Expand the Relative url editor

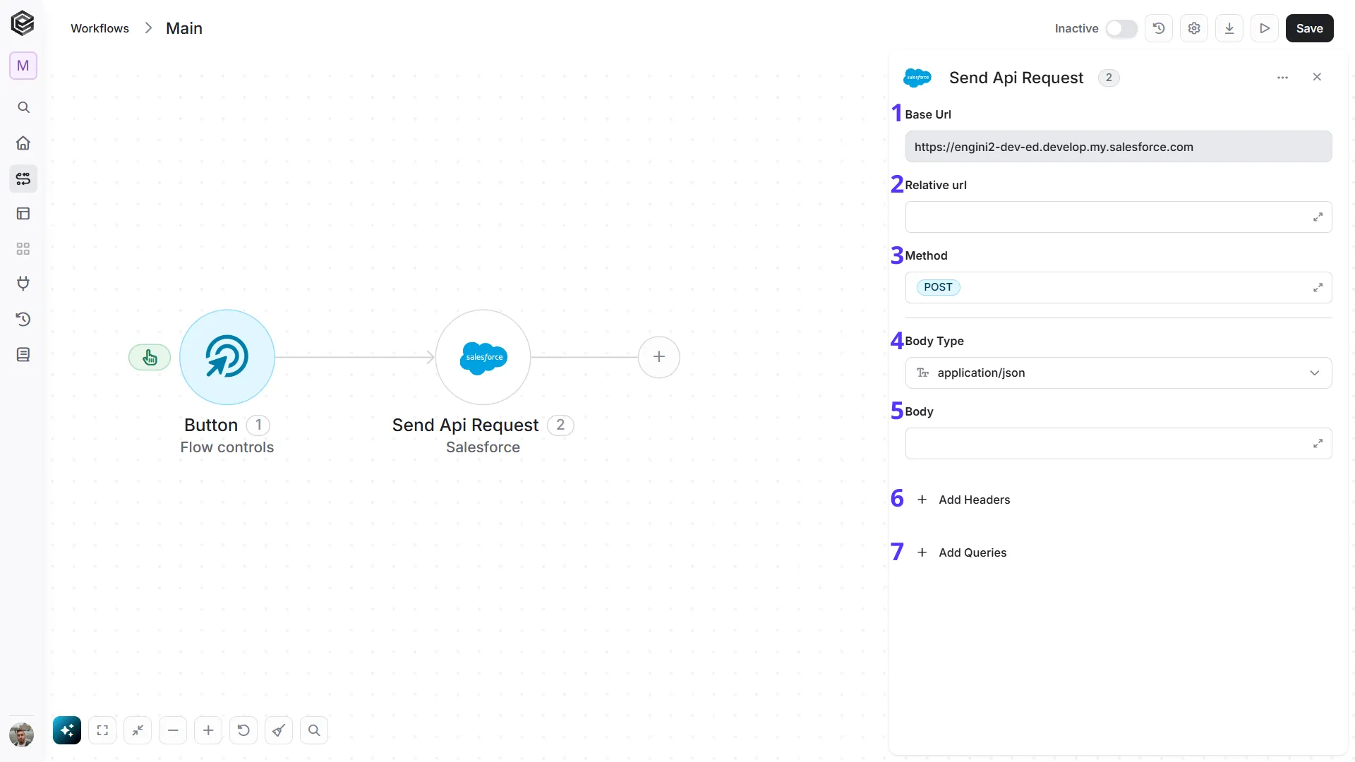pyautogui.click(x=1318, y=217)
